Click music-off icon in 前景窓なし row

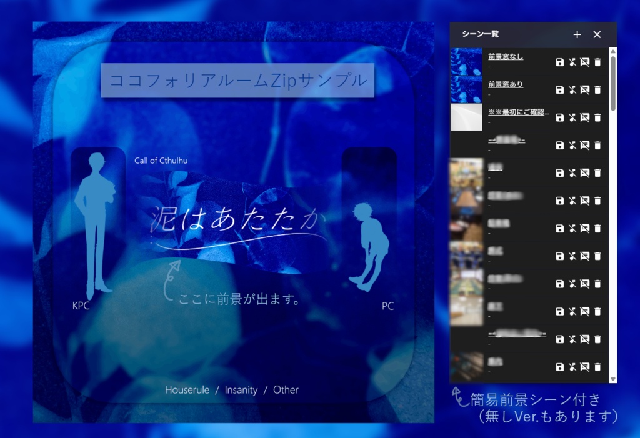(572, 62)
